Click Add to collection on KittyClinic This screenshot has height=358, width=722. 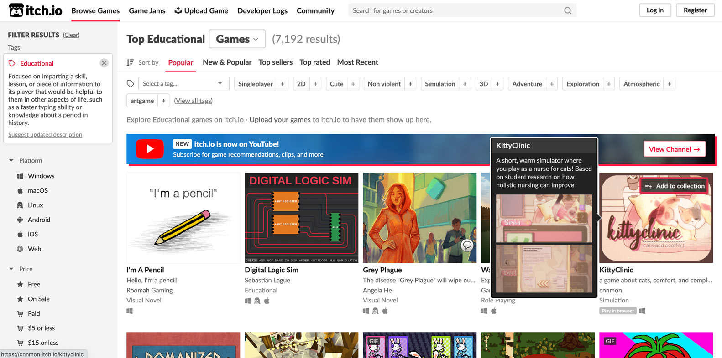(675, 186)
